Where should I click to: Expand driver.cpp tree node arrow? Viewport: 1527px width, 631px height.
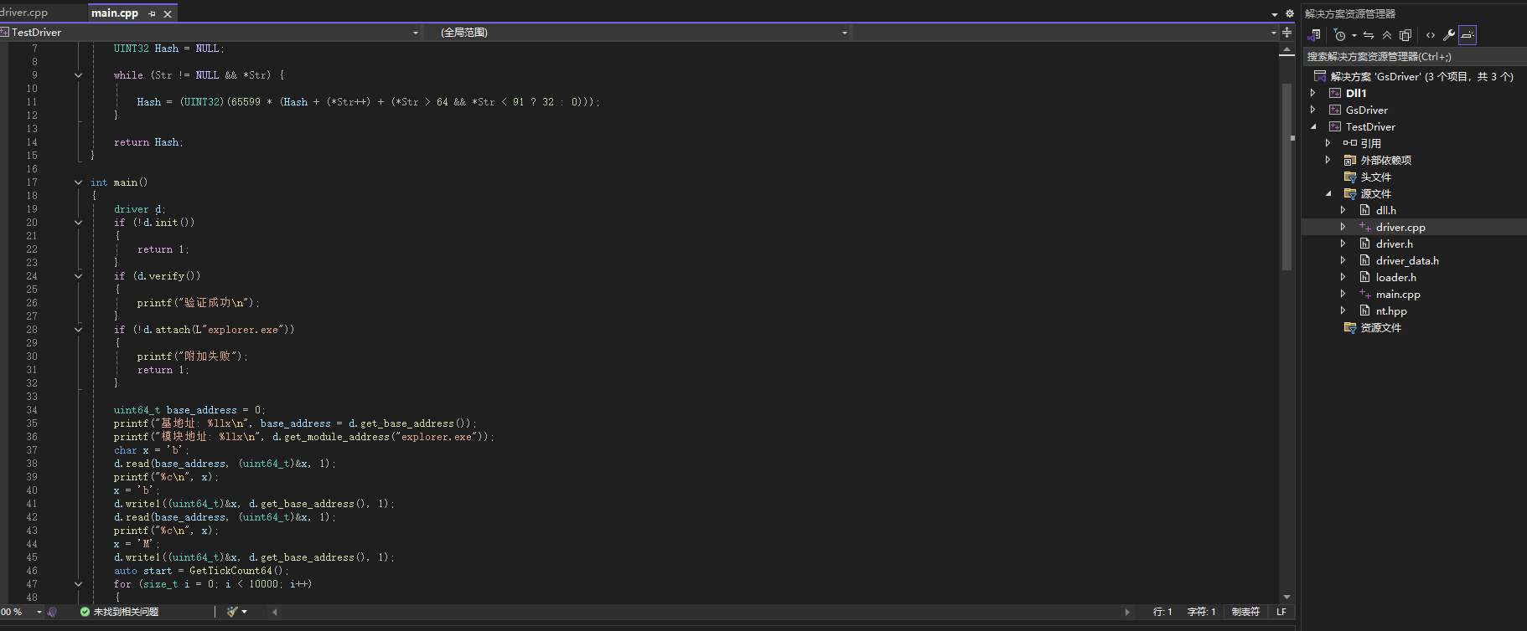click(1343, 227)
